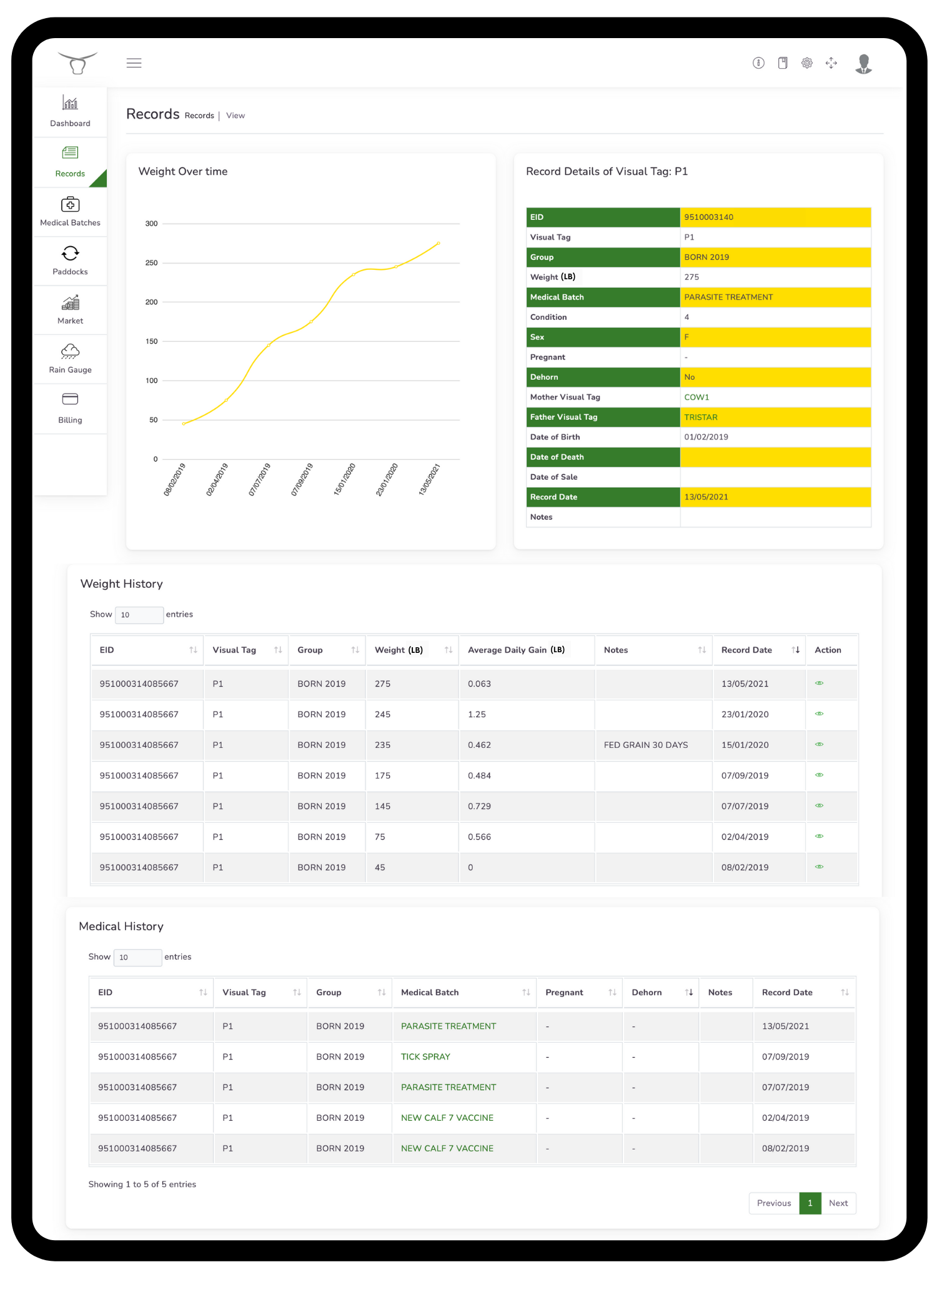Open the hamburger menu
Viewport: 937px width, 1312px height.
pos(134,63)
